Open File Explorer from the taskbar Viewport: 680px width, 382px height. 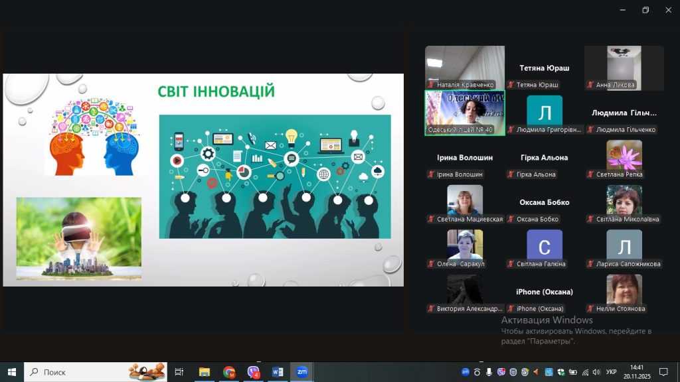(x=205, y=372)
